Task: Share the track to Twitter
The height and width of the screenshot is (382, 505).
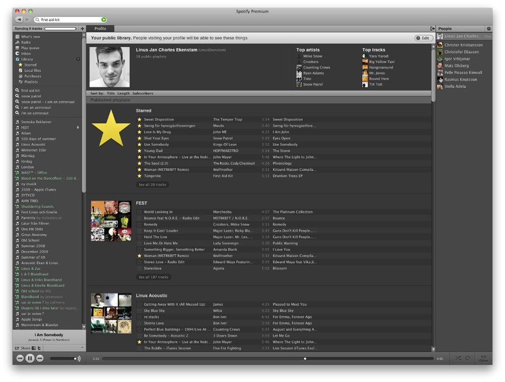Action: [39, 348]
